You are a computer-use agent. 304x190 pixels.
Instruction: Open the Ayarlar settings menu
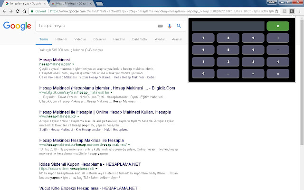click(160, 39)
